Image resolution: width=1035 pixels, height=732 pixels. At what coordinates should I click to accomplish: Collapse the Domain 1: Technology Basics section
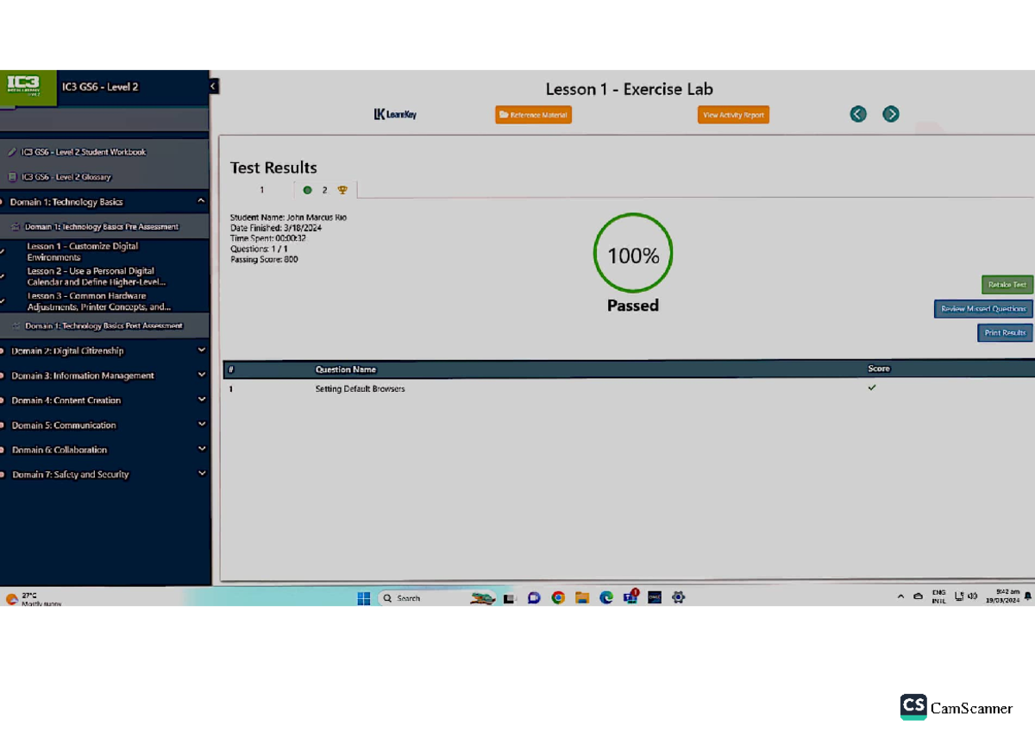201,201
